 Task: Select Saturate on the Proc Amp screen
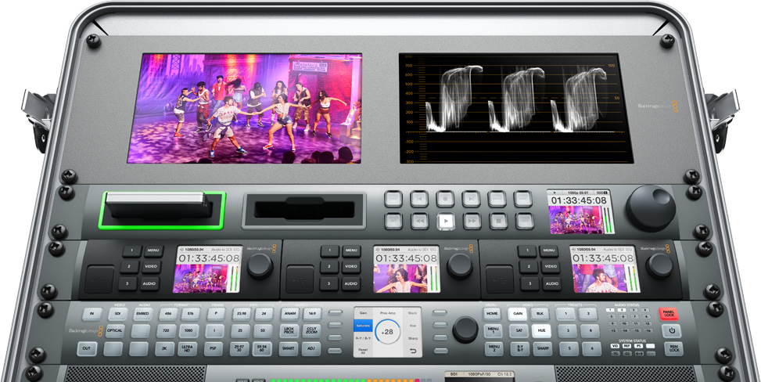[362, 325]
